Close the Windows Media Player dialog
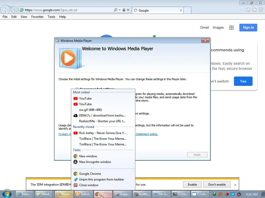This screenshot has height=198, width=265. (x=205, y=40)
